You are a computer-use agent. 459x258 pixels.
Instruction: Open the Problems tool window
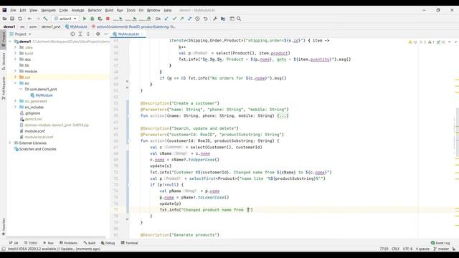(x=69, y=243)
